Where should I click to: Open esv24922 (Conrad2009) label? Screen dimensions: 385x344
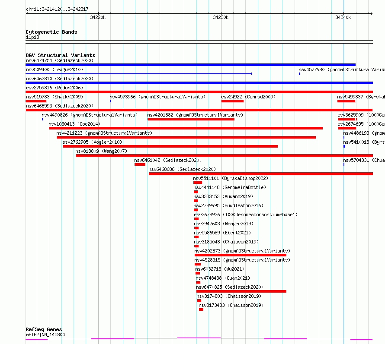248,97
